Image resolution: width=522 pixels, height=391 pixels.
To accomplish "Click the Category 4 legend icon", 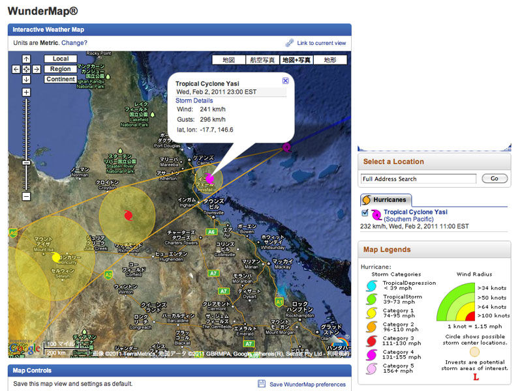I will pos(371,355).
